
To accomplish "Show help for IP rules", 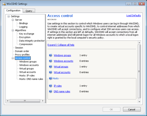I will [50, 86].
